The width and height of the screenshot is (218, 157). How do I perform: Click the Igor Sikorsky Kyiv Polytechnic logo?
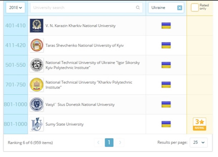[x=36, y=65]
